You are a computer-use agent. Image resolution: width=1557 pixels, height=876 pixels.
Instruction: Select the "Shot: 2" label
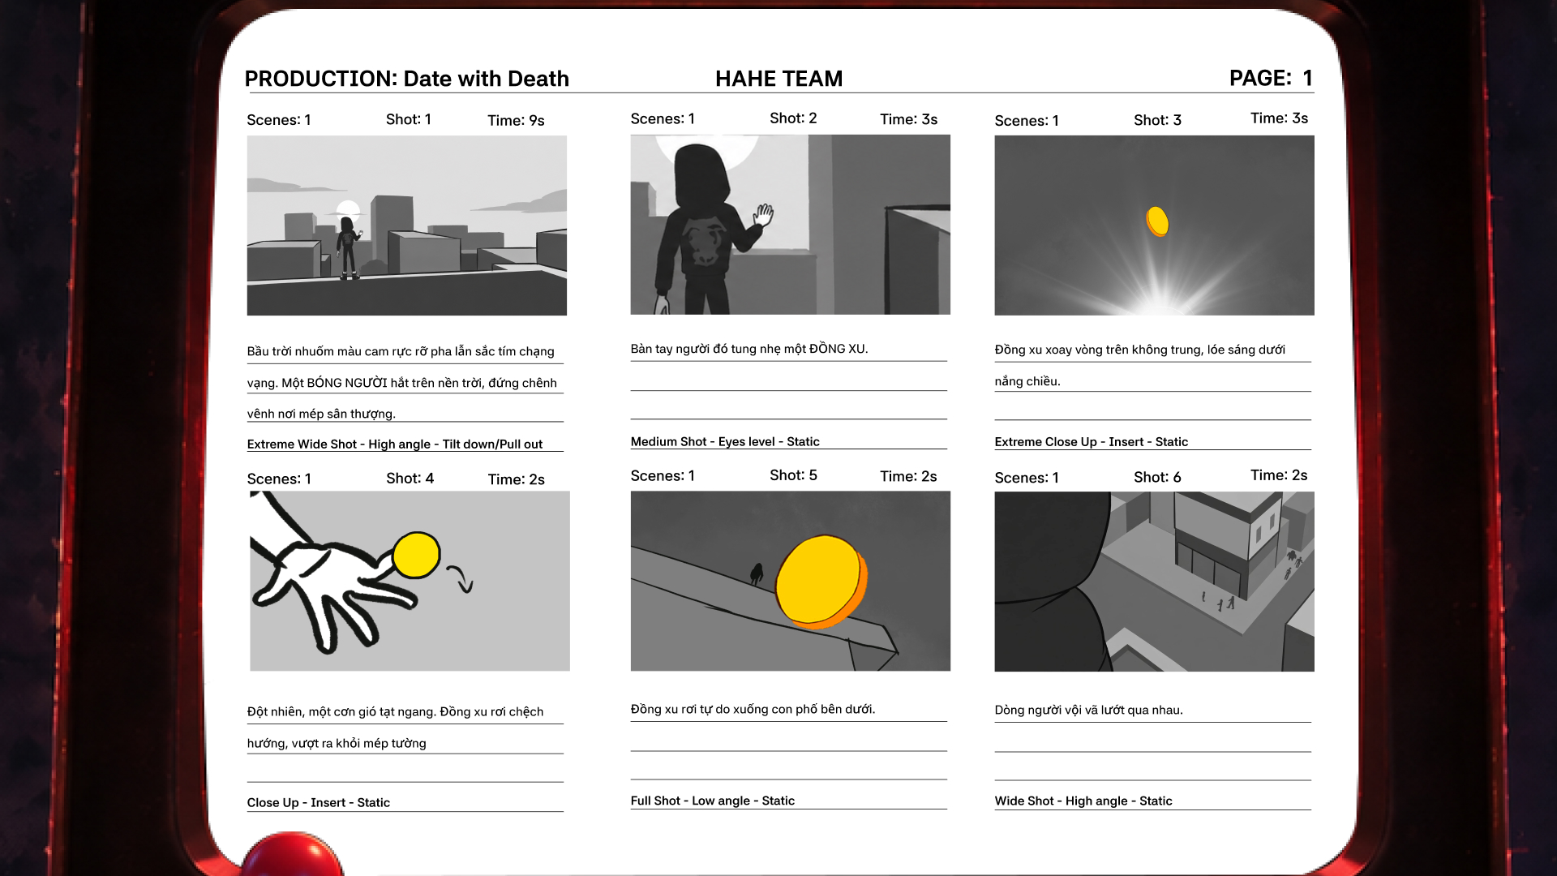point(793,118)
